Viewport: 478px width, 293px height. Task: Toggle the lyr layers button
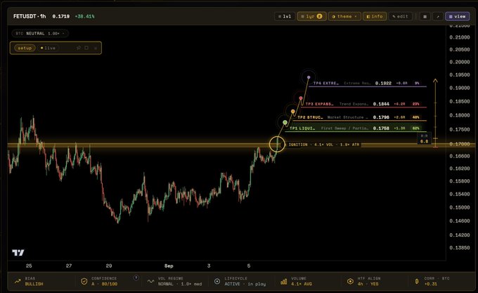click(x=311, y=16)
